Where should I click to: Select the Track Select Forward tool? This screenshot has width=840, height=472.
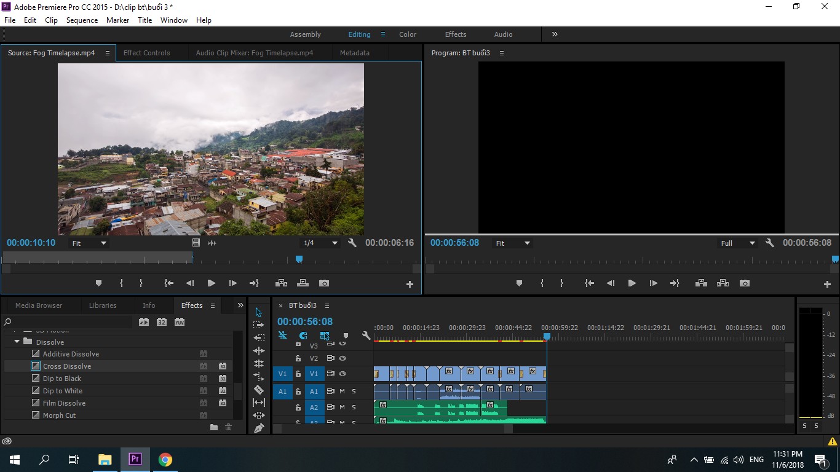click(259, 325)
